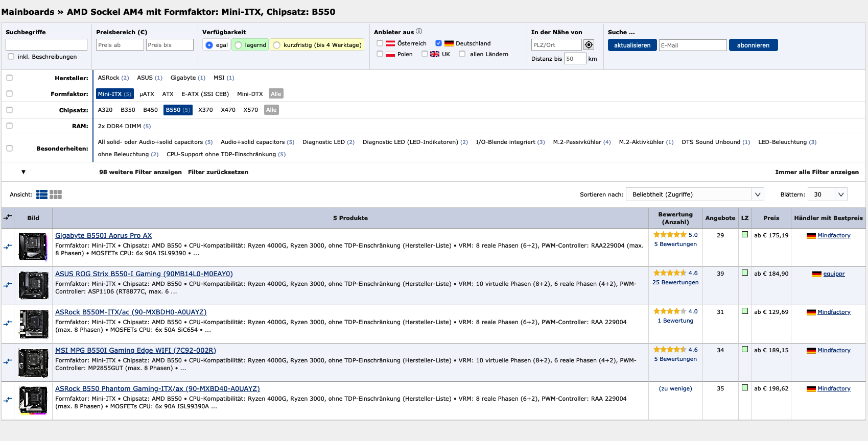Open the Blättern page size dropdown
Screen dimensions: 868x441
(x=828, y=194)
